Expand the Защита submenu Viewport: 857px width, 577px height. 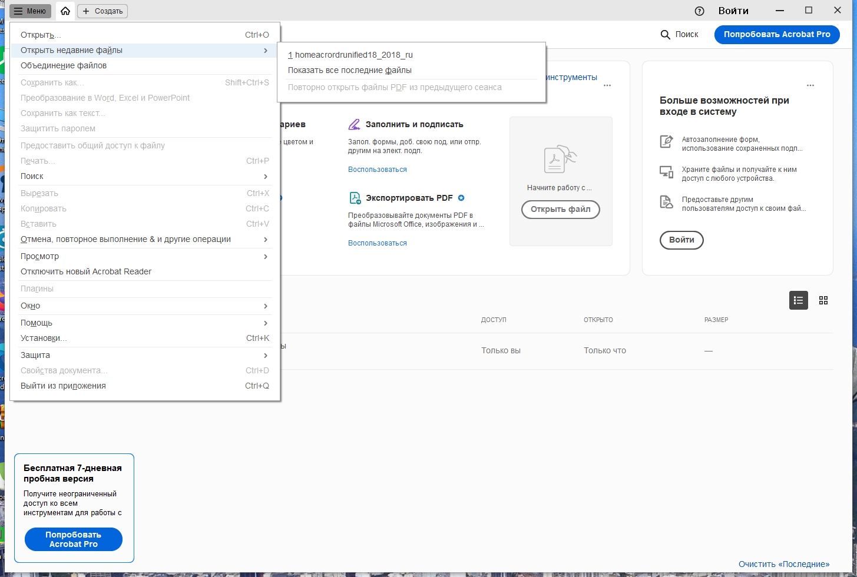145,355
